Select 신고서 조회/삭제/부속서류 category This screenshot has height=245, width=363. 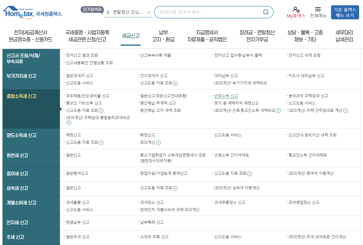click(x=31, y=59)
